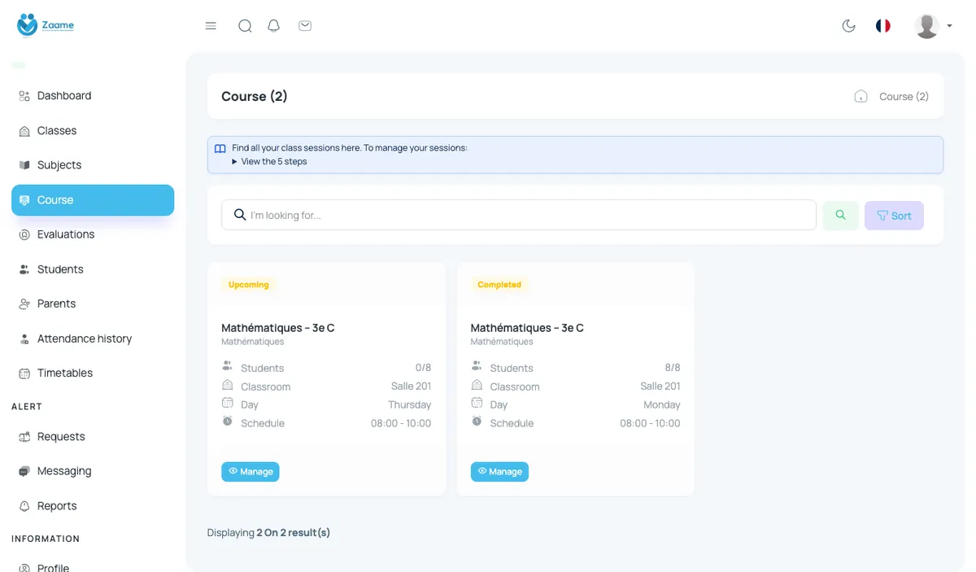
Task: Click the Thursday day value
Action: click(x=410, y=405)
